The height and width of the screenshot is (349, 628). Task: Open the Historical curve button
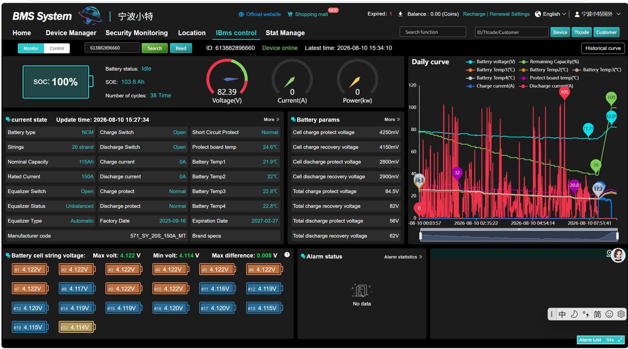click(603, 48)
